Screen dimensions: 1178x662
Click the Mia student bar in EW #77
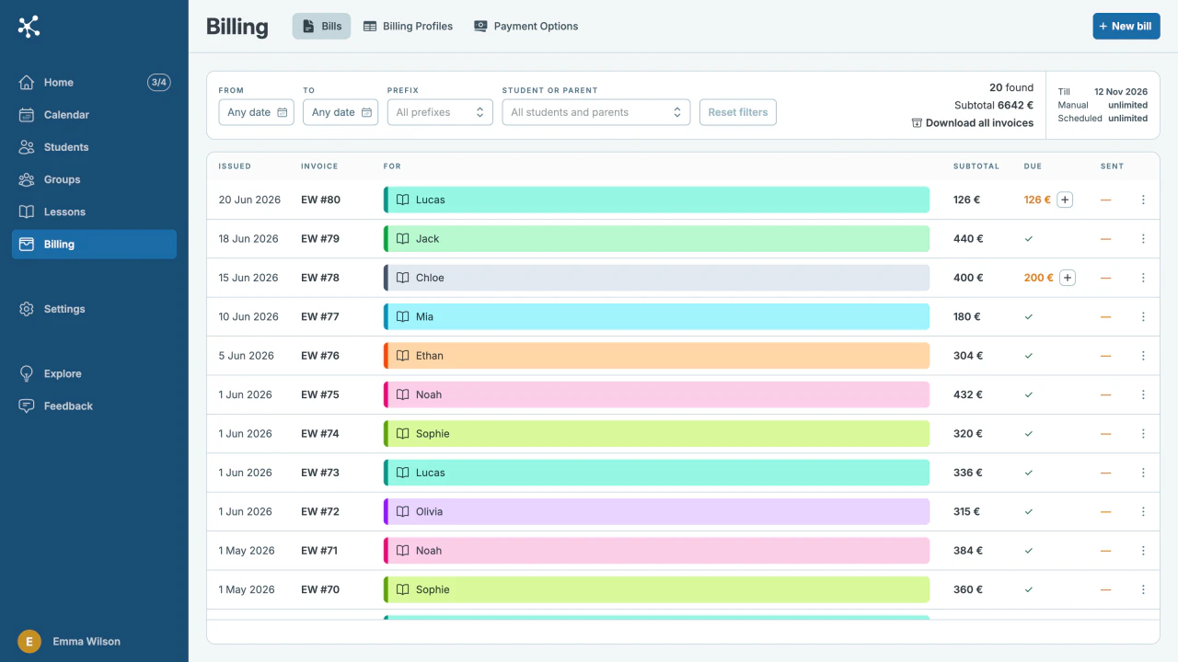(x=656, y=316)
